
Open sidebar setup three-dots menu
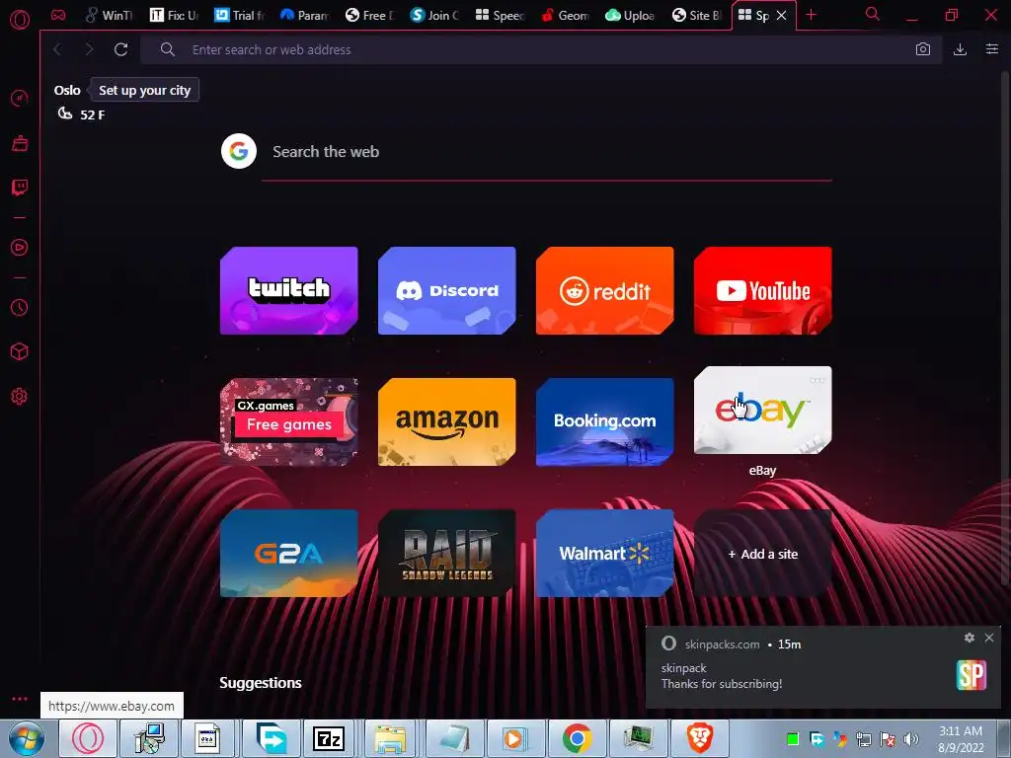(20, 699)
